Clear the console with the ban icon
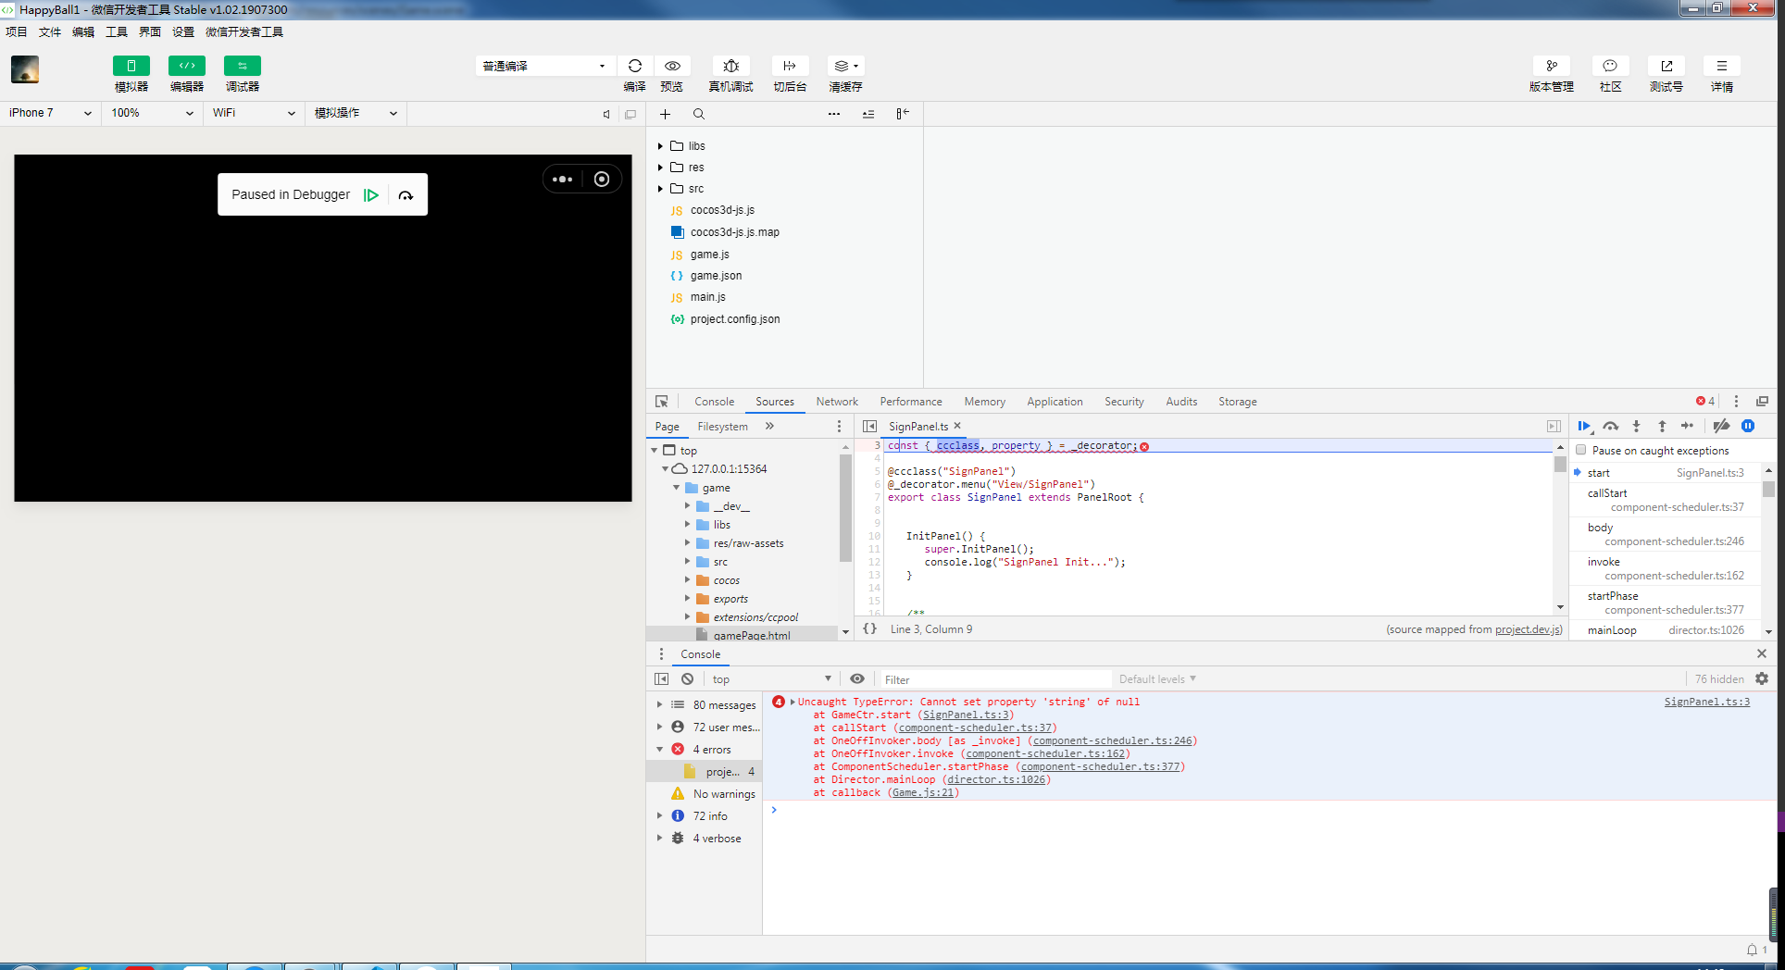 coord(688,678)
